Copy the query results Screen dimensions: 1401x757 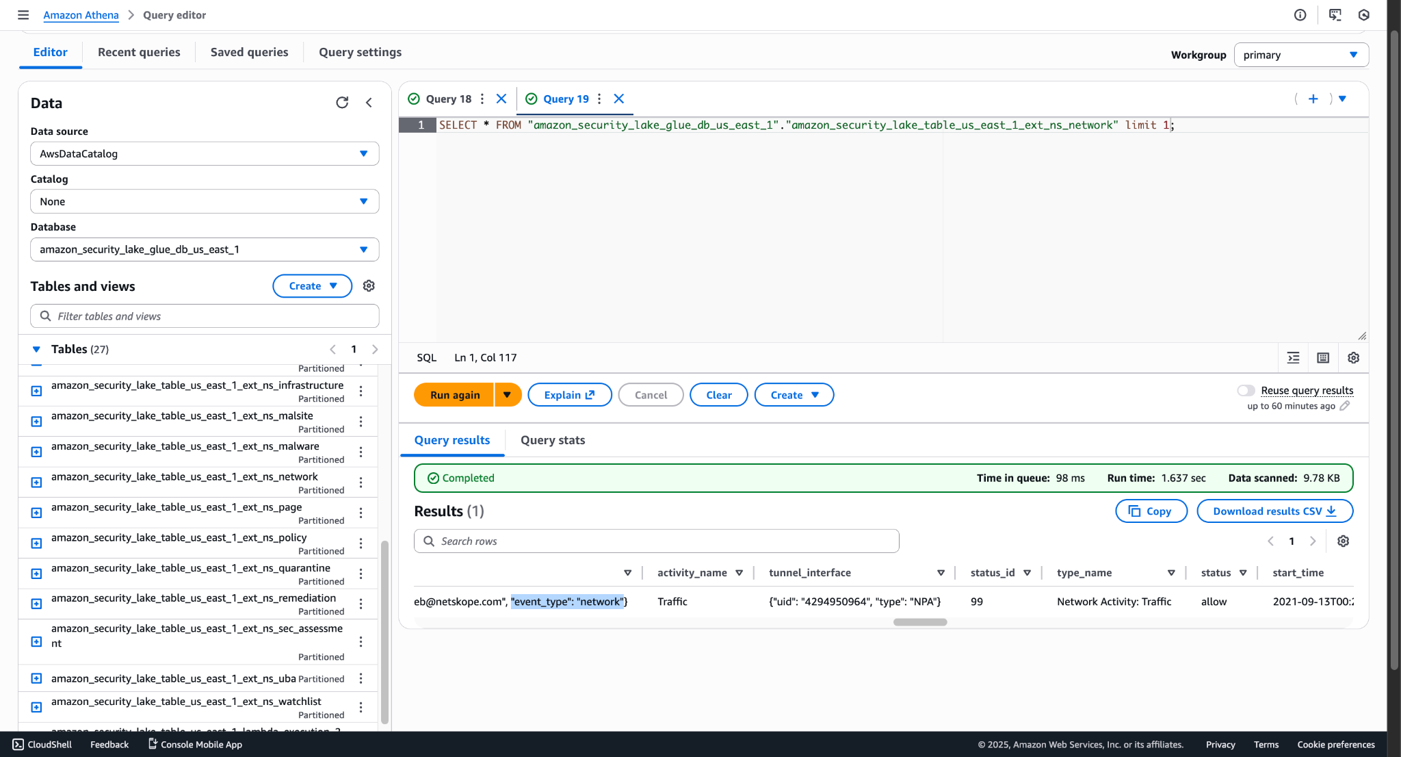[1151, 511]
